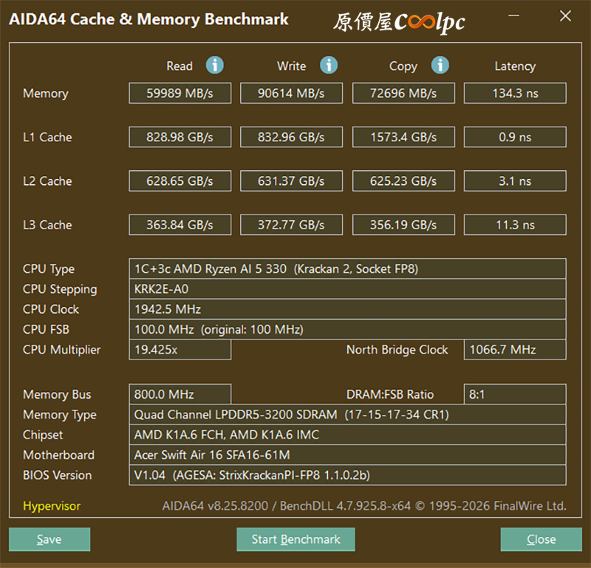
Task: Click the info icon next to Read
Action: click(x=215, y=65)
